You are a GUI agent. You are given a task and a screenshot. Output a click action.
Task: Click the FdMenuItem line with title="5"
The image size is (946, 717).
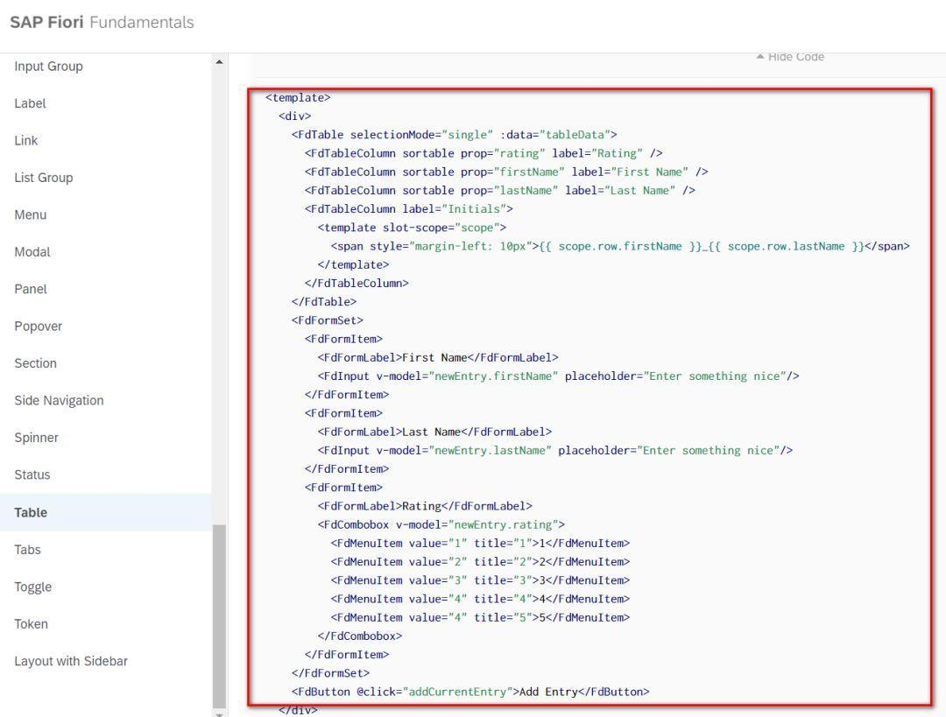point(480,617)
